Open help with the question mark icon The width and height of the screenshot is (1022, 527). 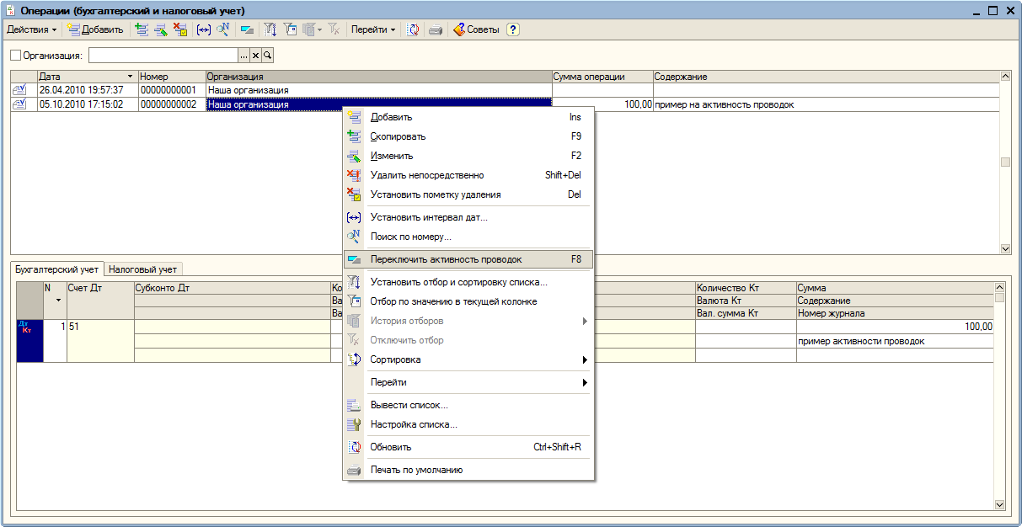pyautogui.click(x=512, y=29)
